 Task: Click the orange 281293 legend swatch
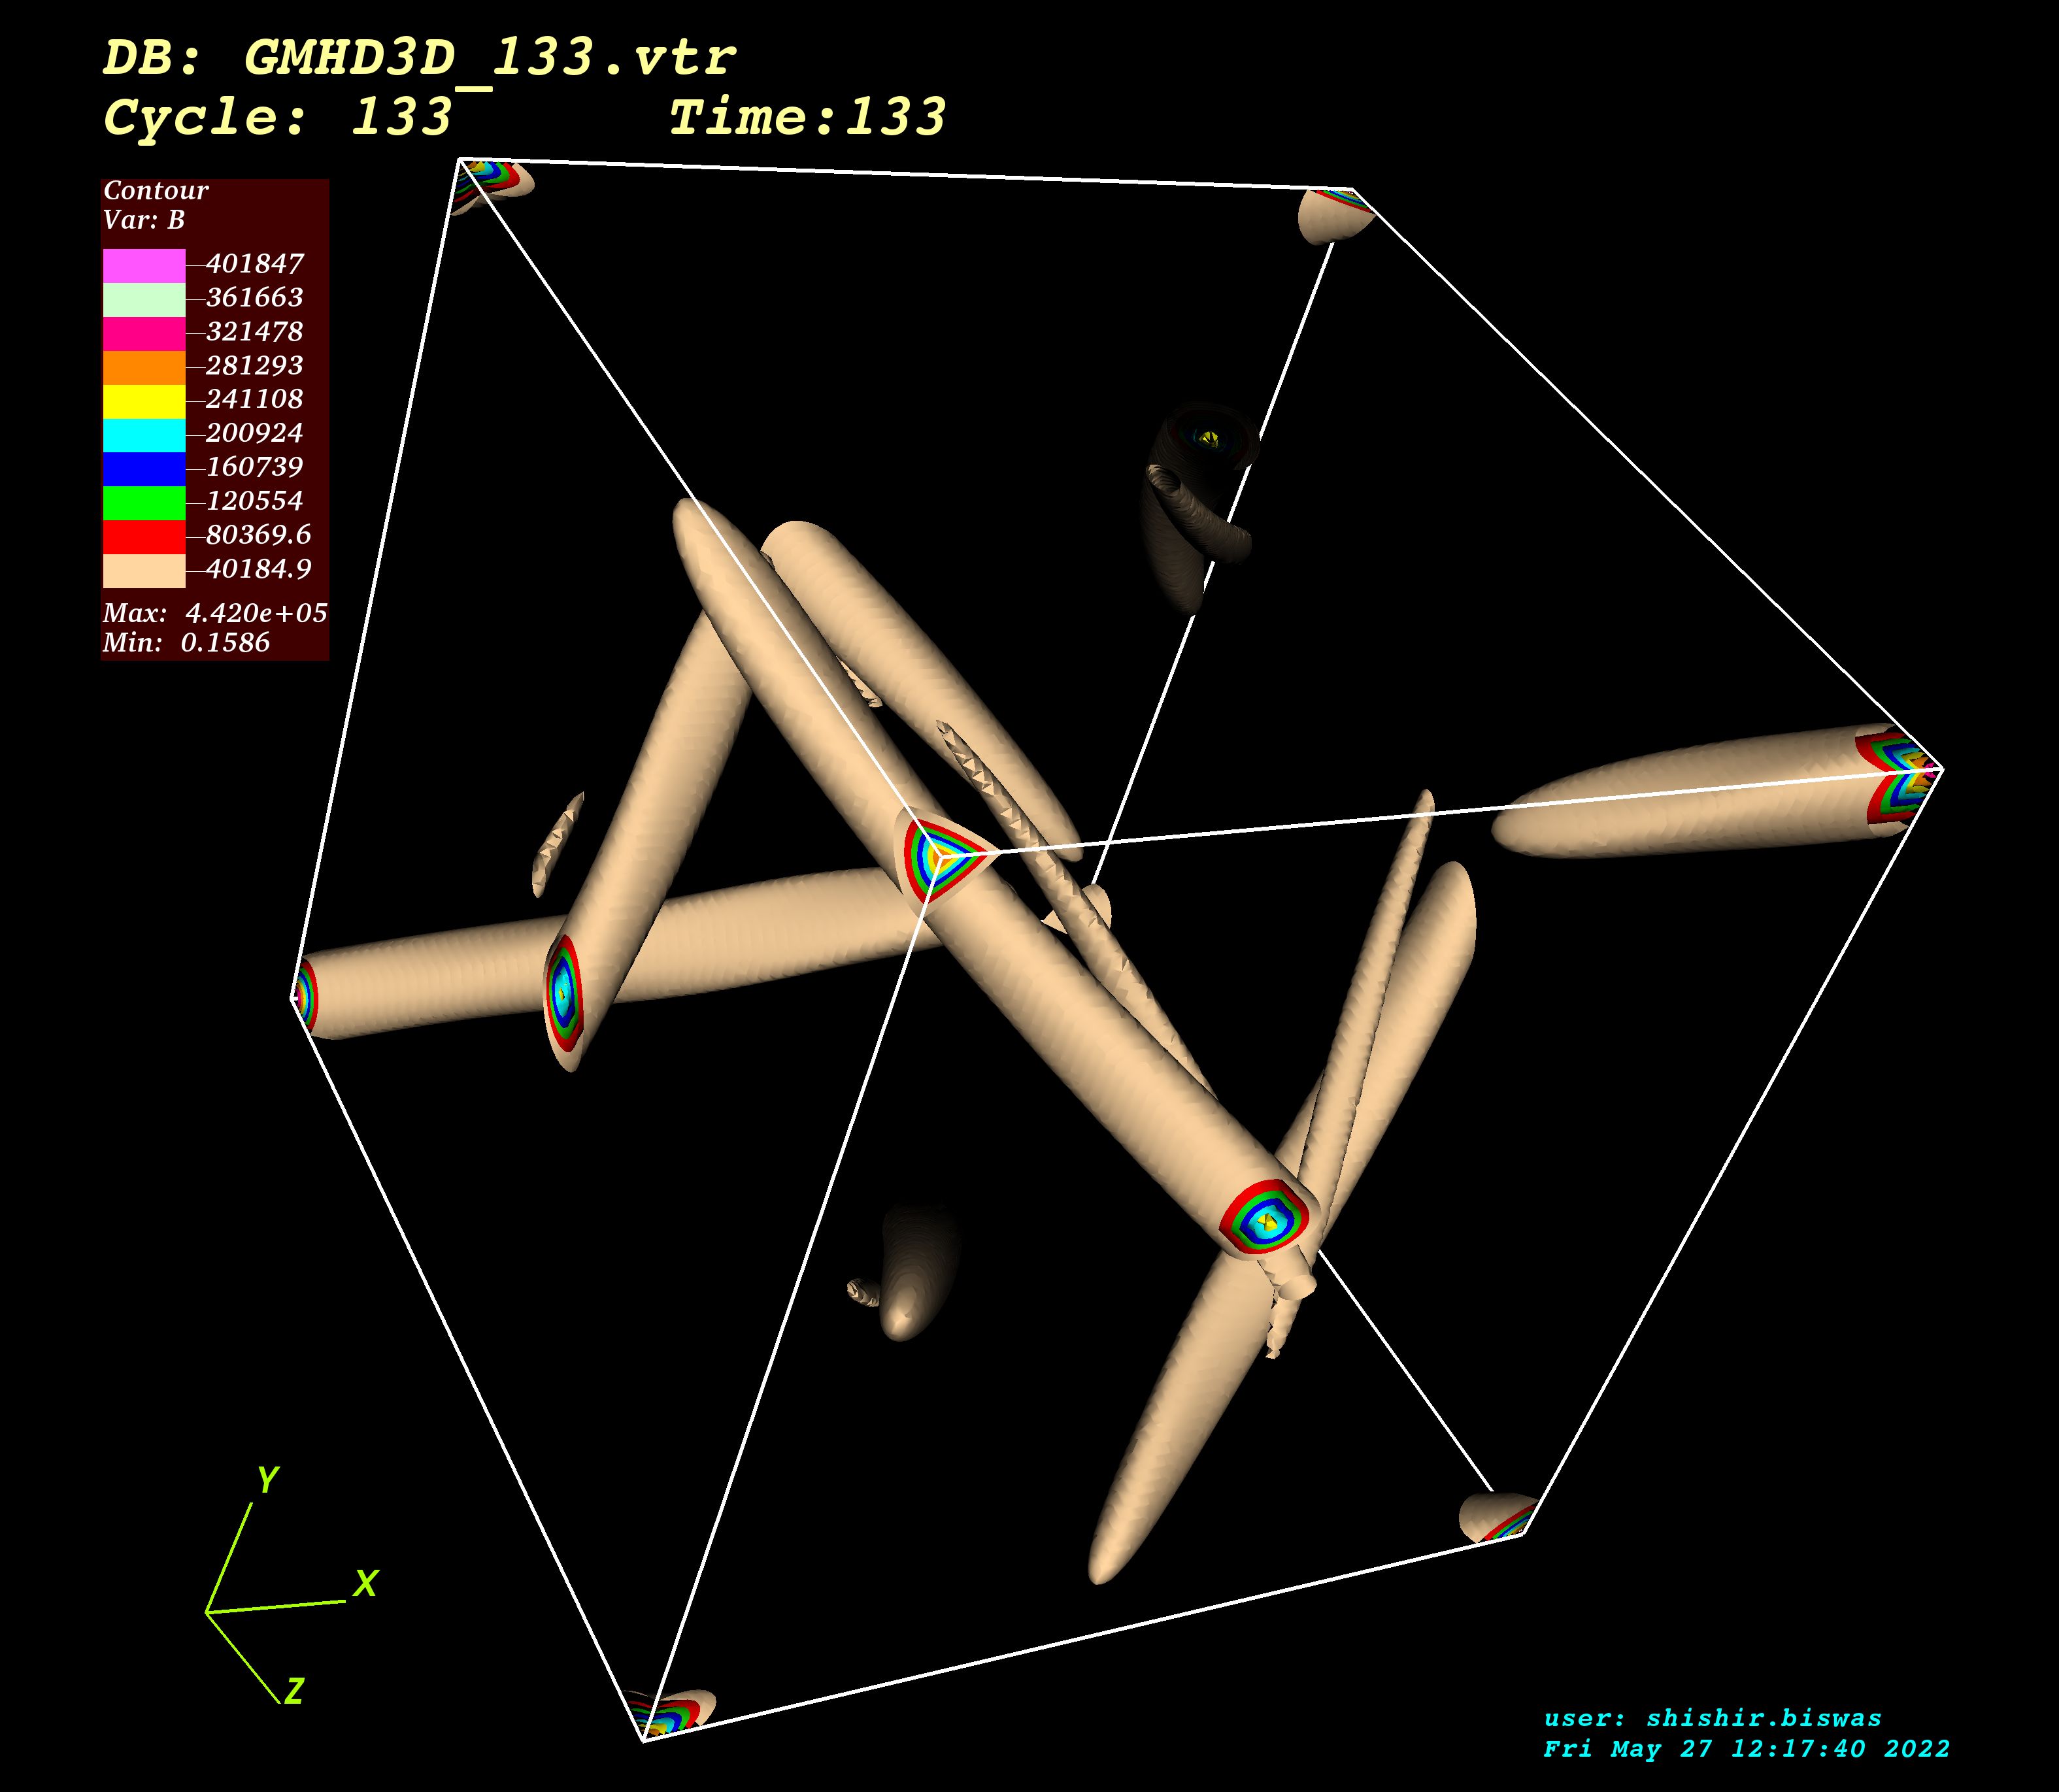pyautogui.click(x=144, y=368)
